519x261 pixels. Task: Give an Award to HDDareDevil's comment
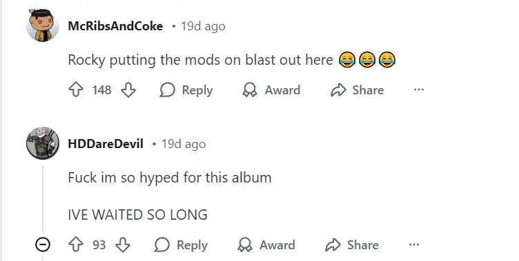tap(266, 245)
